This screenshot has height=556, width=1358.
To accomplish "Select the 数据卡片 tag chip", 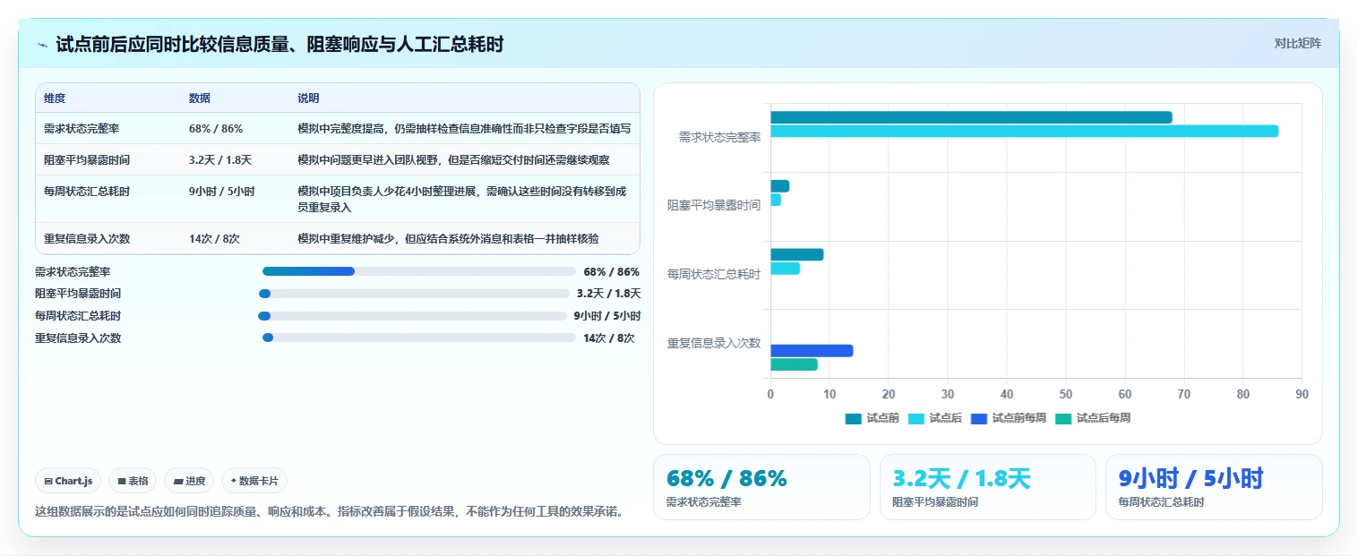I will (x=254, y=481).
